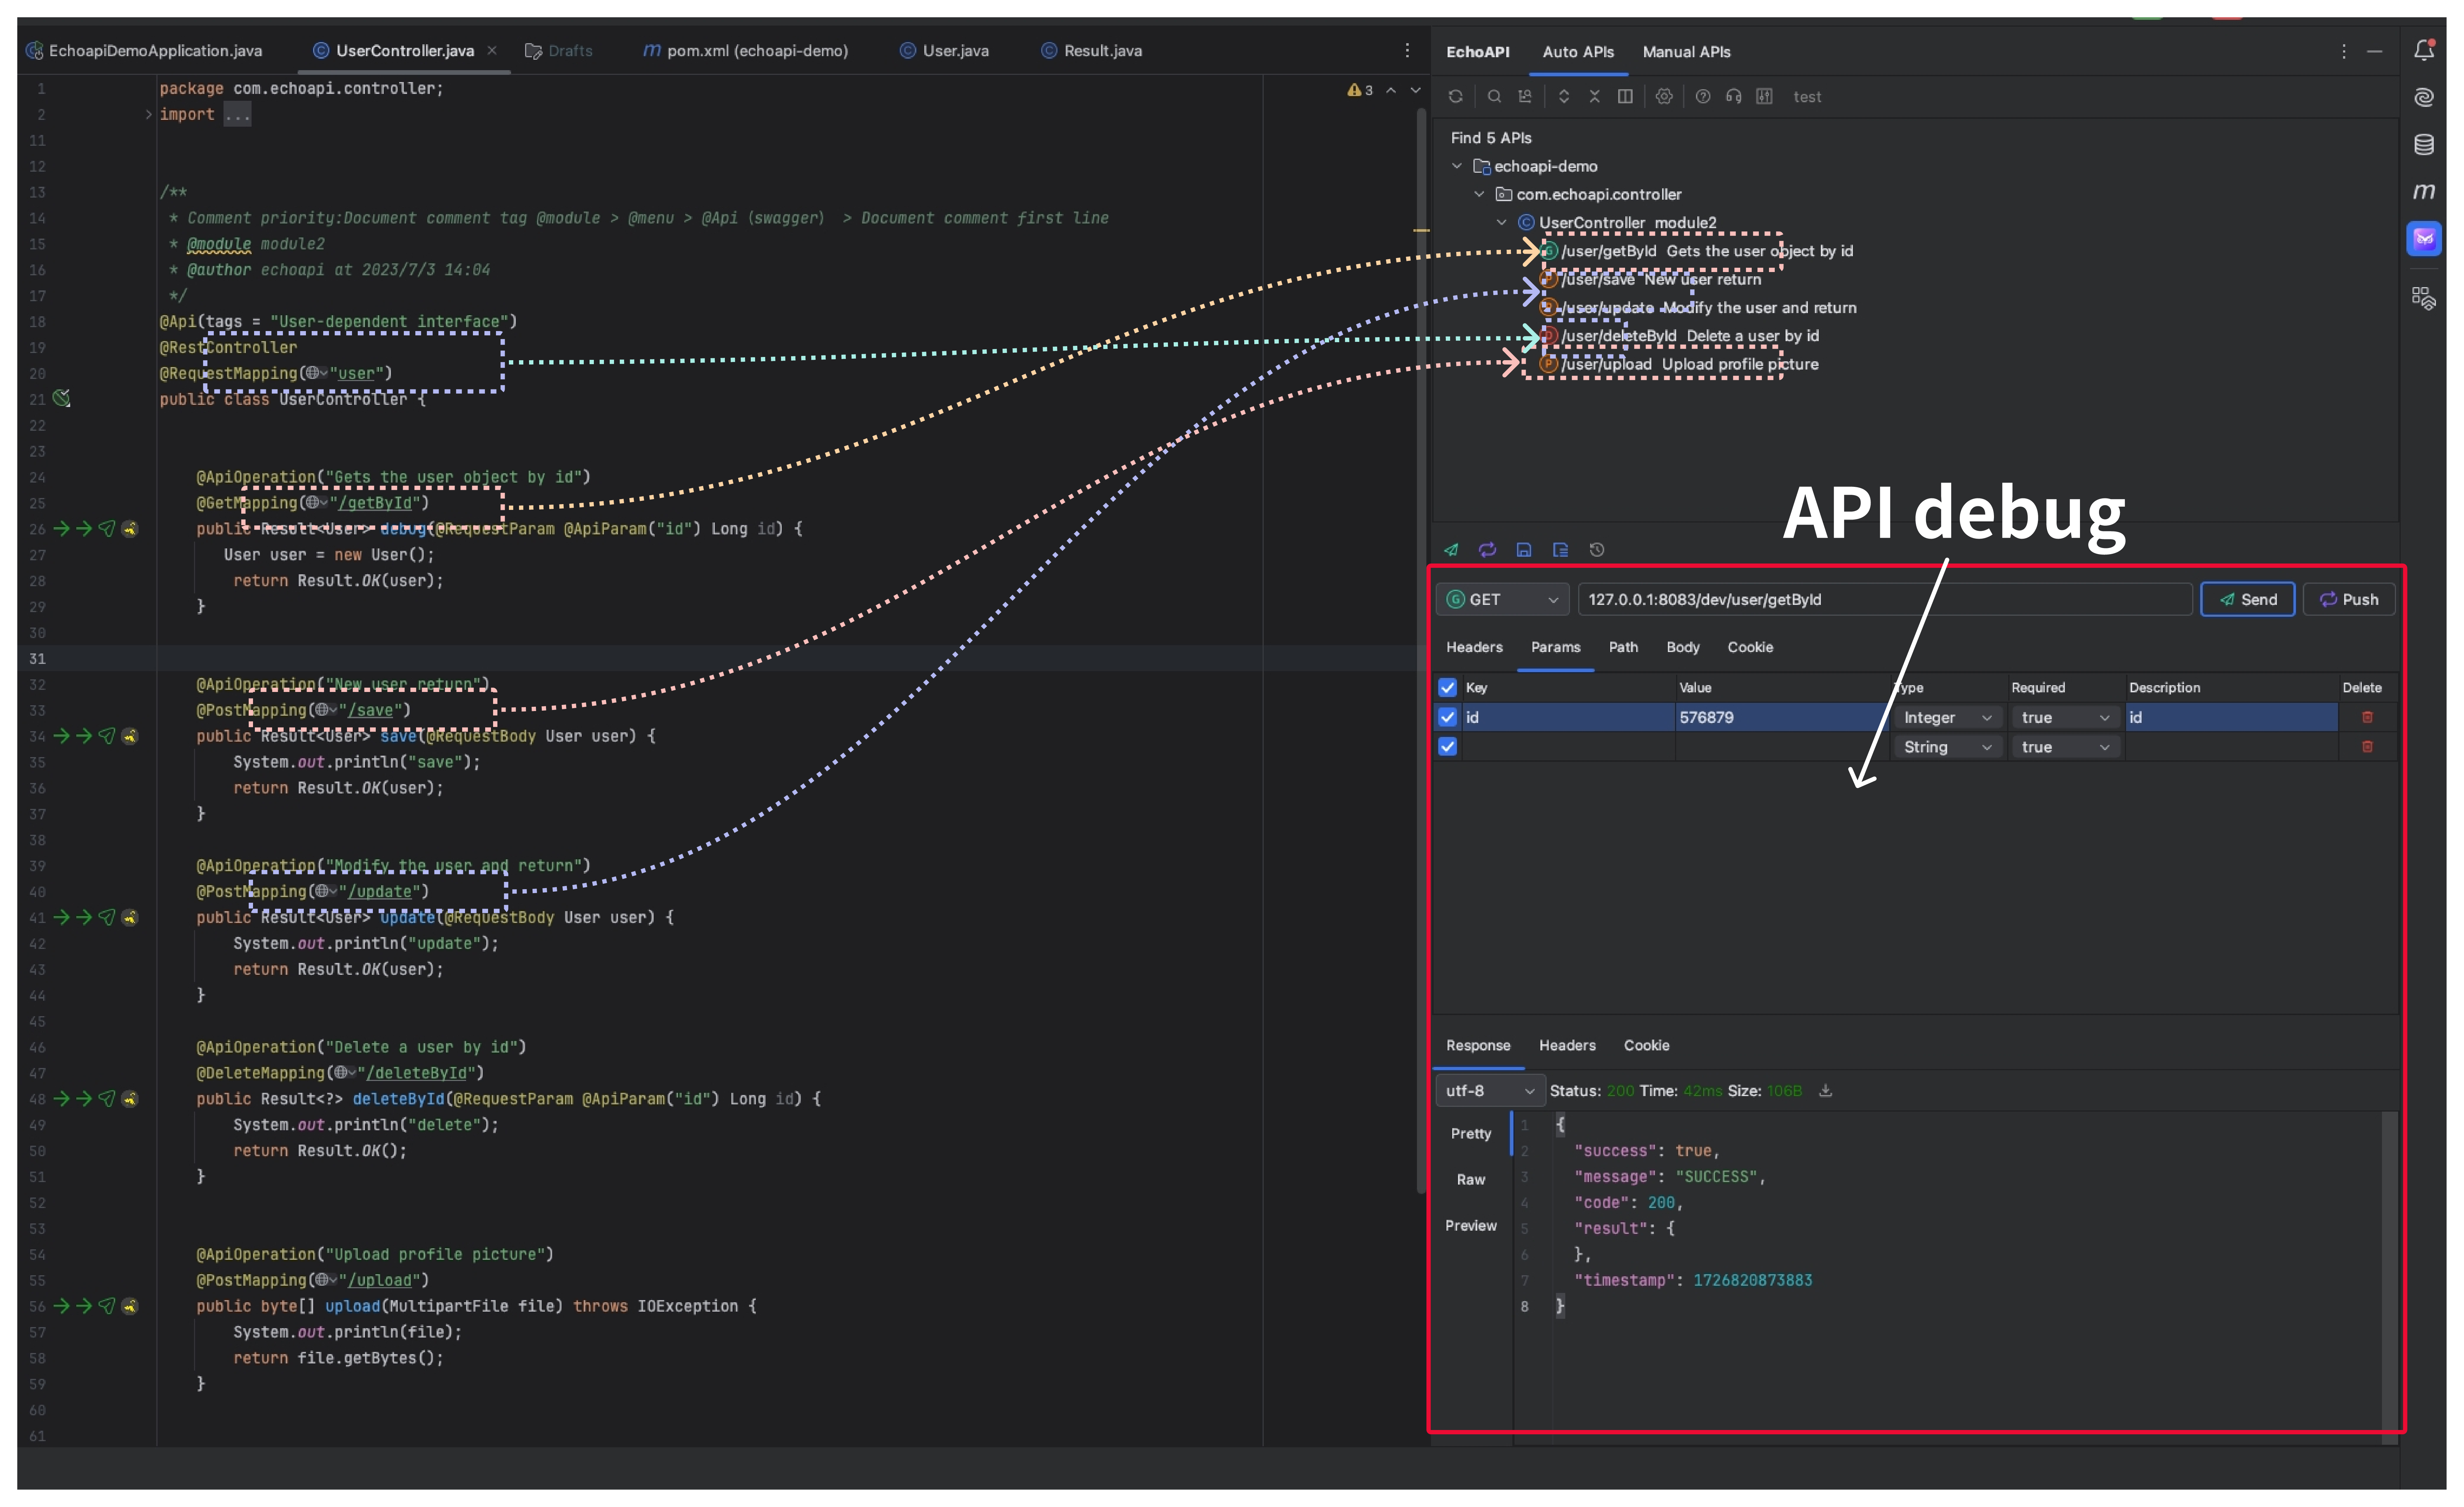Delete the id parameter row with the trash icon
Screen dimensions: 2464x1507
tap(2367, 717)
